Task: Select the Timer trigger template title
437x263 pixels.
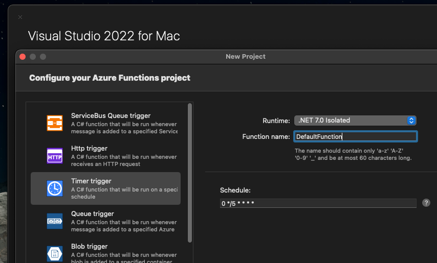Action: (x=91, y=181)
